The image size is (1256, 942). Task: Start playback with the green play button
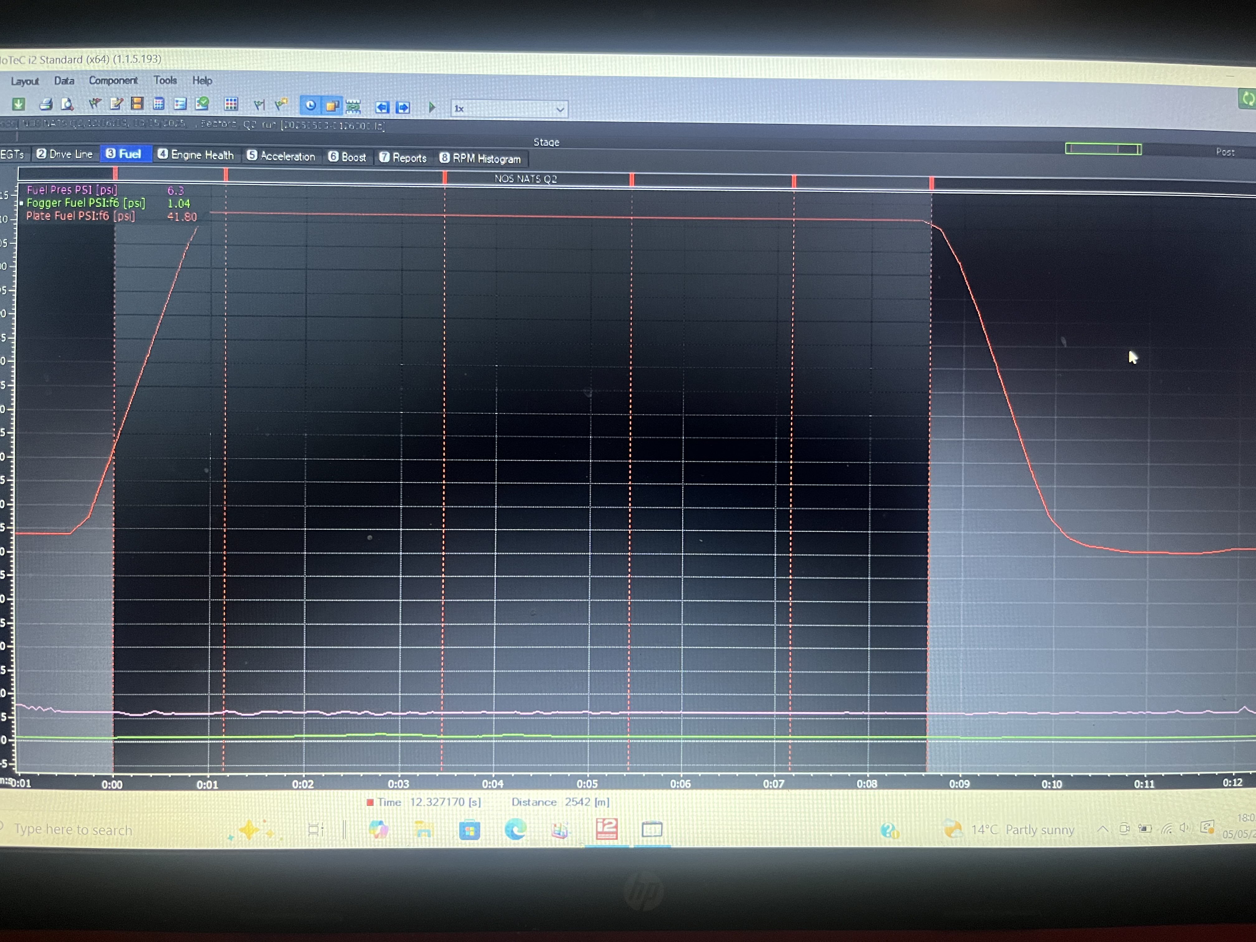432,107
